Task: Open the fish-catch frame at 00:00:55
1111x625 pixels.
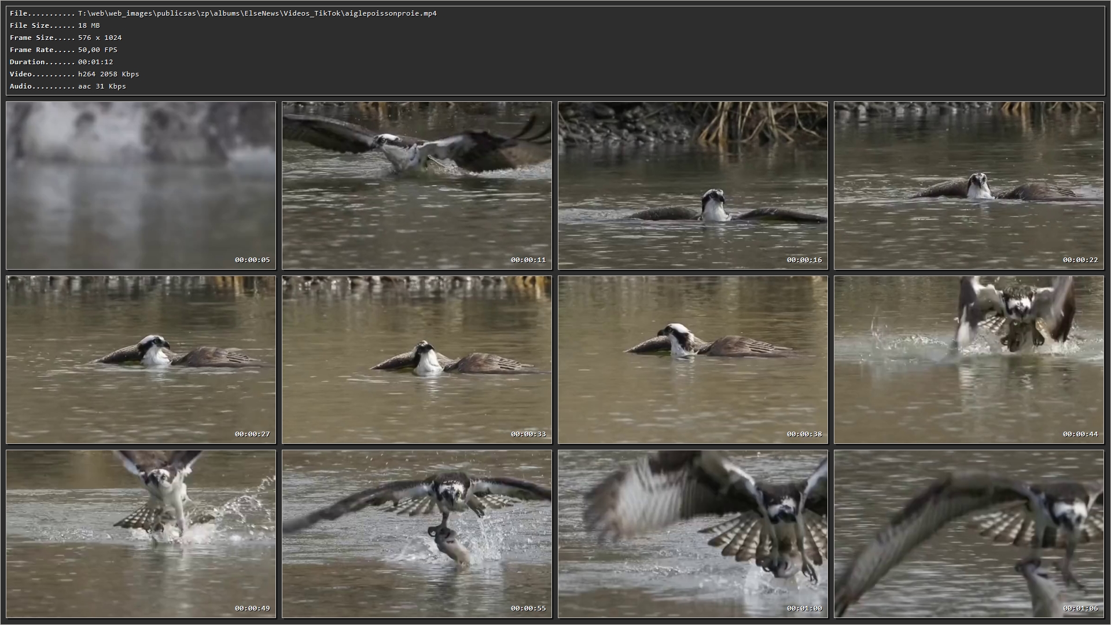Action: coord(417,534)
